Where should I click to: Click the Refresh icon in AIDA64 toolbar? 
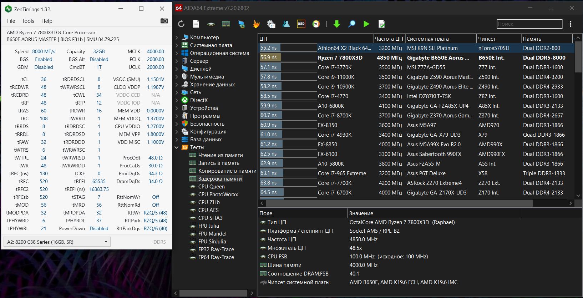click(181, 24)
